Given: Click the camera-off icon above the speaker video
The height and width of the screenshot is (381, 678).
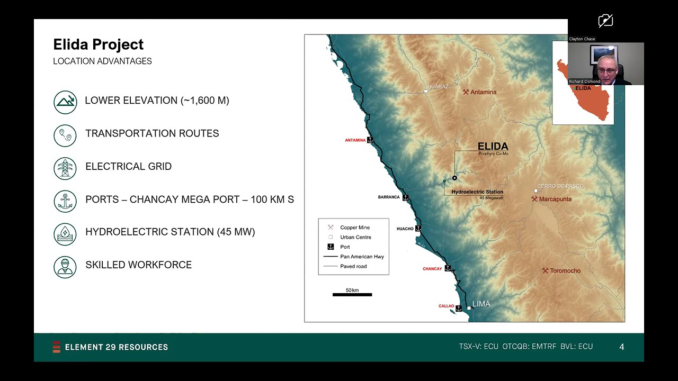Looking at the screenshot, I should coord(605,21).
